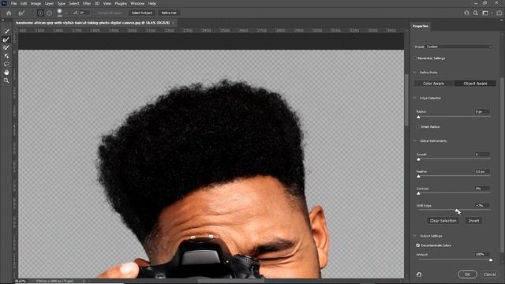Click the Cancel button
Viewport: 505px width, 284px height.
[x=489, y=275]
